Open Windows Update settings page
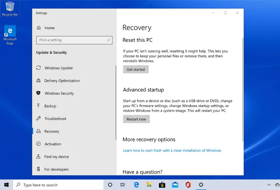Screen dimensions: 280x190 point(58,68)
